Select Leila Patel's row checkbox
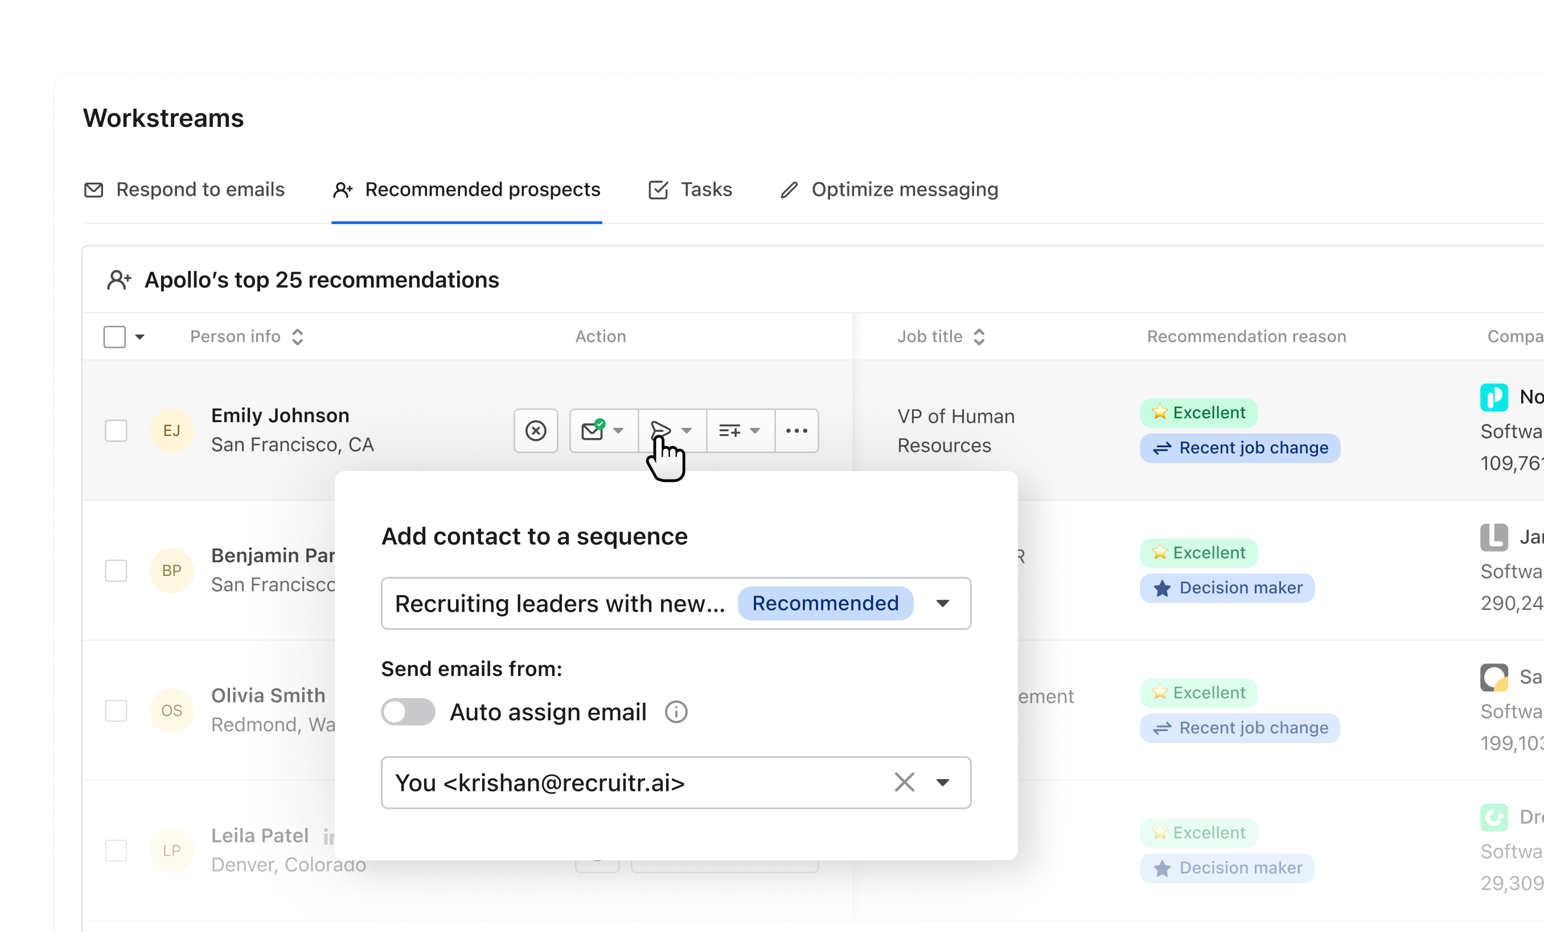This screenshot has height=932, width=1544. click(x=116, y=851)
